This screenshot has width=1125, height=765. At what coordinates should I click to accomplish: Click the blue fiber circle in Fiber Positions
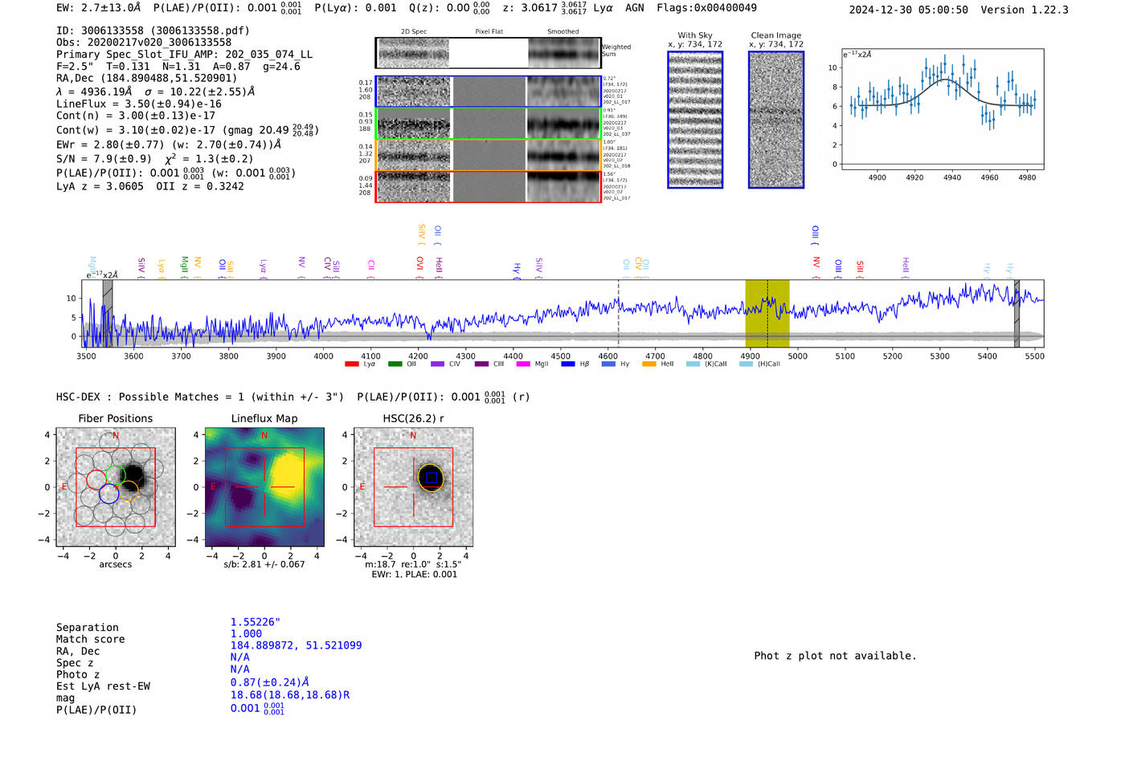coord(109,494)
